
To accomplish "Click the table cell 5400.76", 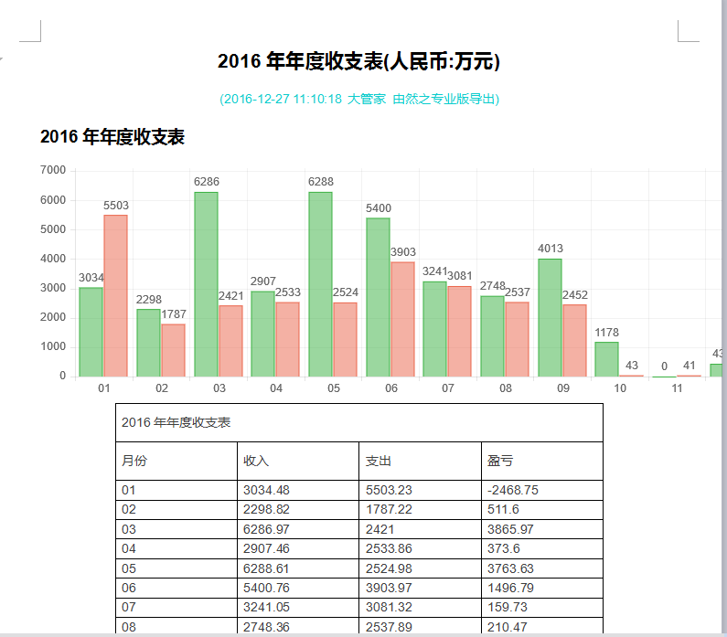I will point(298,588).
